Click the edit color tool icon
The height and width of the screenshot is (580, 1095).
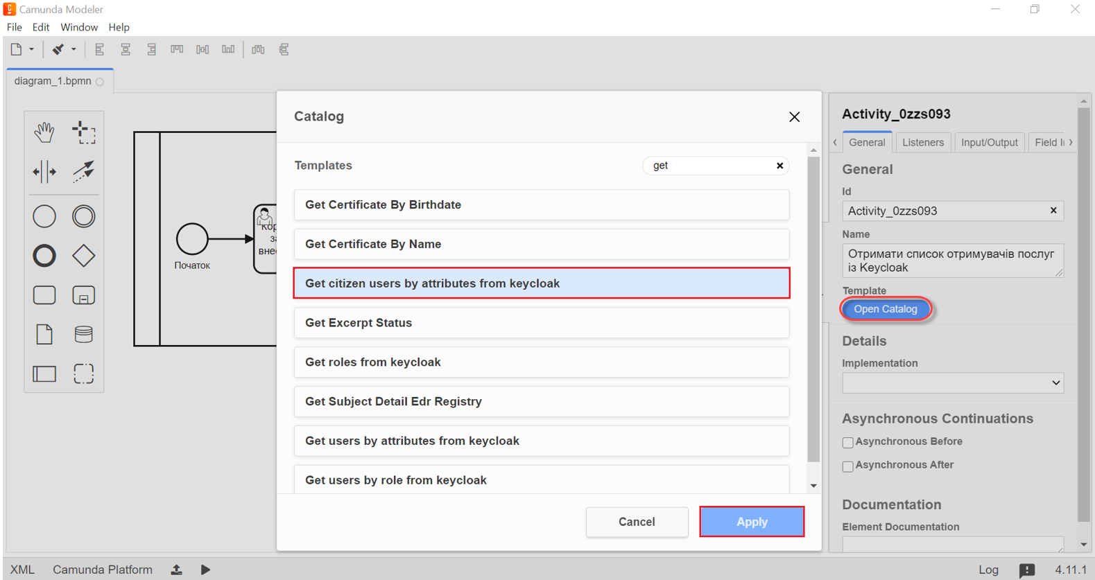click(58, 49)
